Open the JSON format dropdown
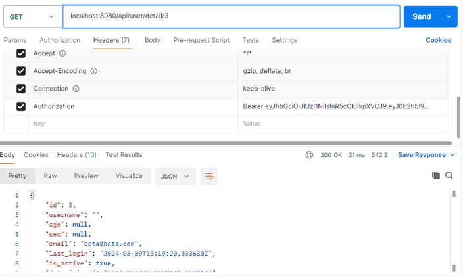Screen dimensions: 463x276 coord(175,176)
